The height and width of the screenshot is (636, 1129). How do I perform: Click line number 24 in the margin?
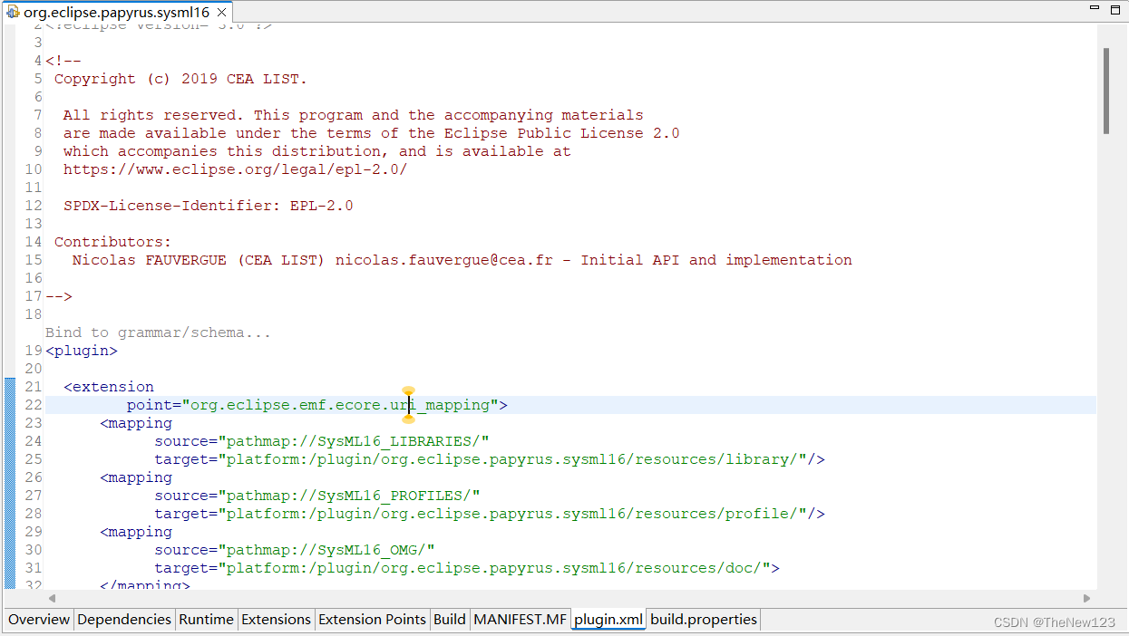click(33, 440)
